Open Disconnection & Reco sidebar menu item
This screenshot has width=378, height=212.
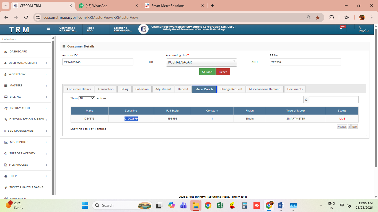[x=26, y=120]
